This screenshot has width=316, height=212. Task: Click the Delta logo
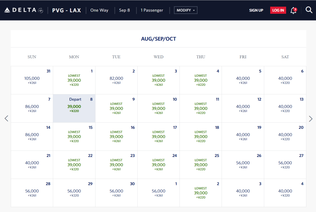pos(24,10)
